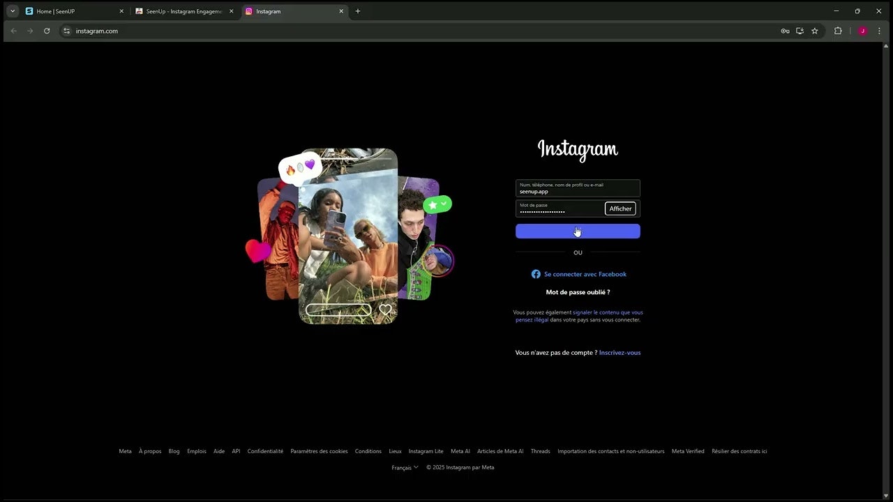893x502 pixels.
Task: Click the Facebook logo icon
Action: [536, 274]
